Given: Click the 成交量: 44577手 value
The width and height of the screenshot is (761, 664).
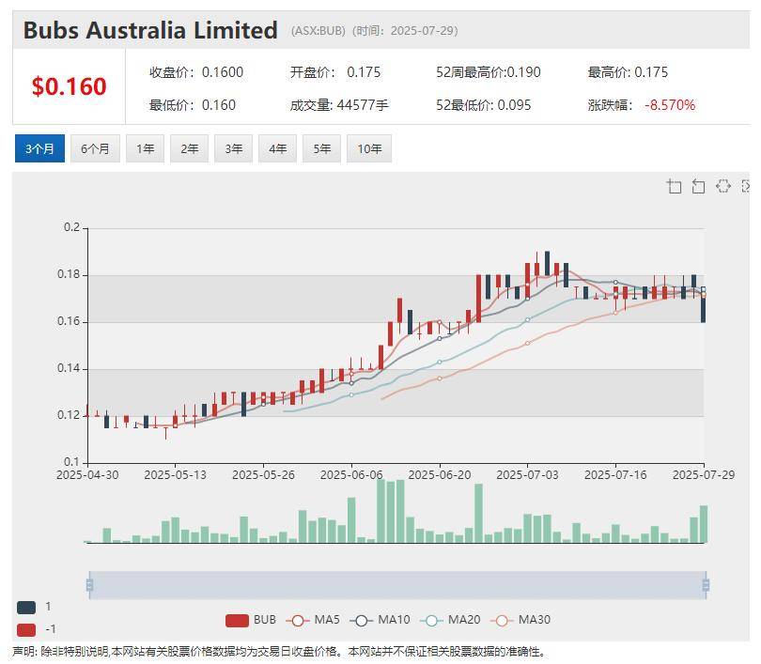Looking at the screenshot, I should 339,105.
